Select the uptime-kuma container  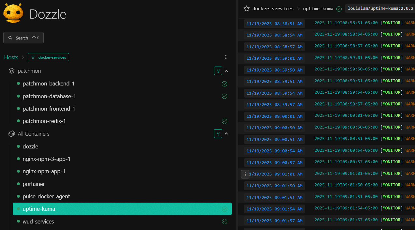point(122,209)
